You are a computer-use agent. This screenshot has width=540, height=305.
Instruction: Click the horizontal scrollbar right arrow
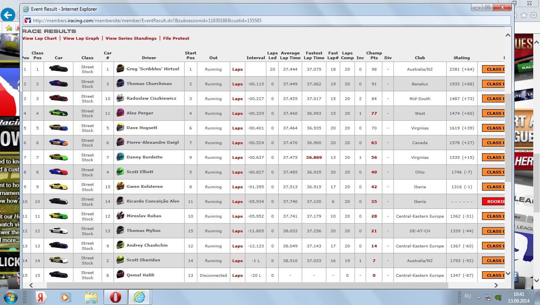pos(496,285)
